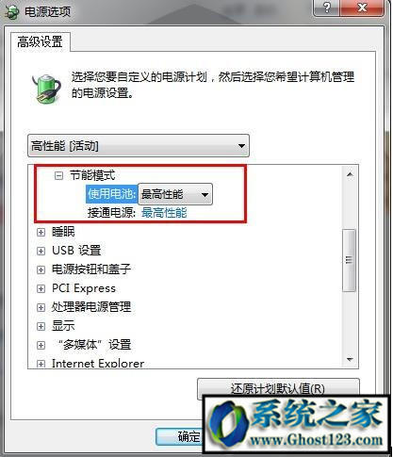393x457 pixels.
Task: Expand the "多媒体" 设置 node
Action: tap(41, 345)
